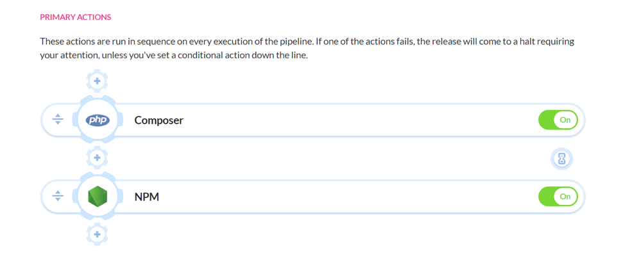Click the 'On' label inside Composer switch
625x265 pixels.
point(565,120)
